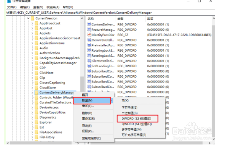
Task: Click the registry path address bar
Action: click(110, 13)
